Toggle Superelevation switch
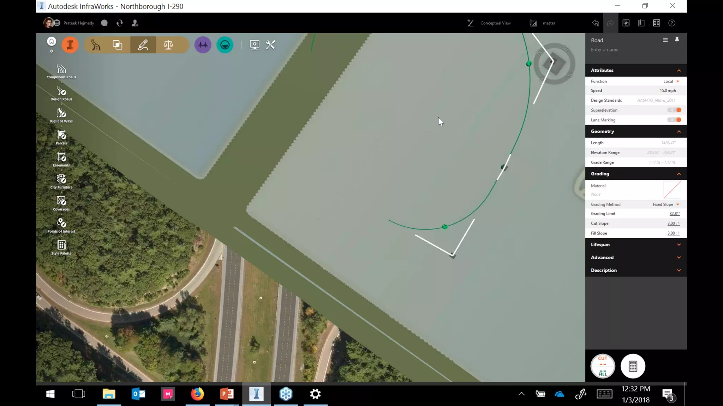This screenshot has height=406, width=723. coord(674,110)
